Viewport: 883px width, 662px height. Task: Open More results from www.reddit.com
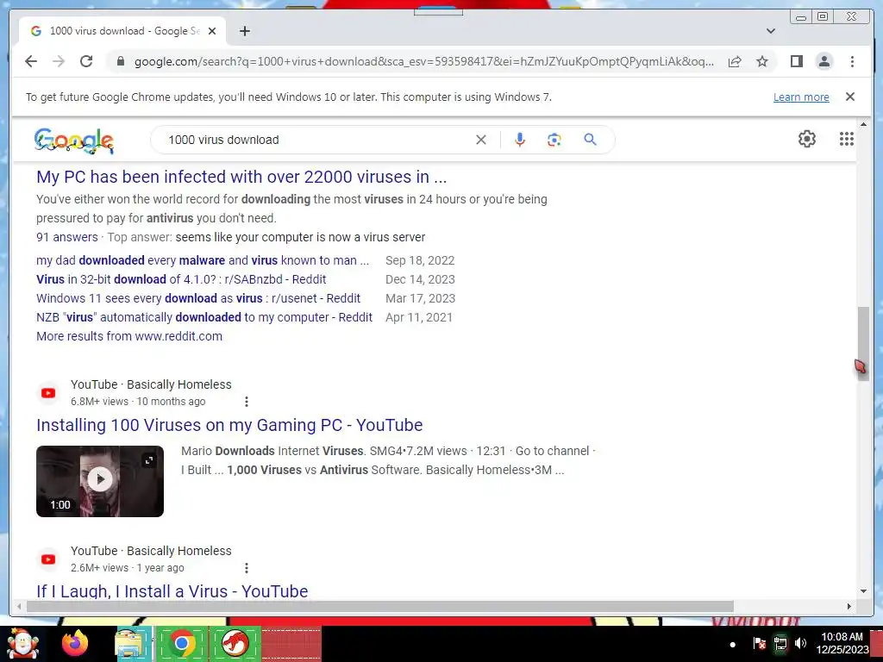pos(129,336)
